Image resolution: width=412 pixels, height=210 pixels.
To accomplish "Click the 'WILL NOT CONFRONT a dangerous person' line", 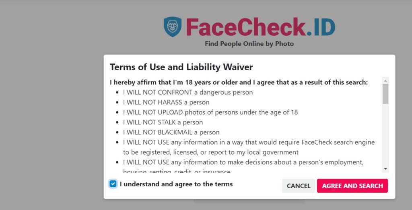I will pos(188,92).
